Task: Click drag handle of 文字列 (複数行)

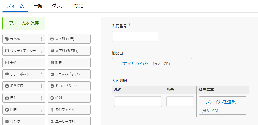Action: click(86, 51)
